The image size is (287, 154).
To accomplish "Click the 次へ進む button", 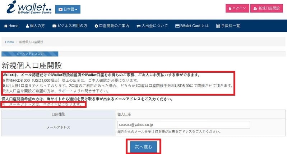I will 144,147.
